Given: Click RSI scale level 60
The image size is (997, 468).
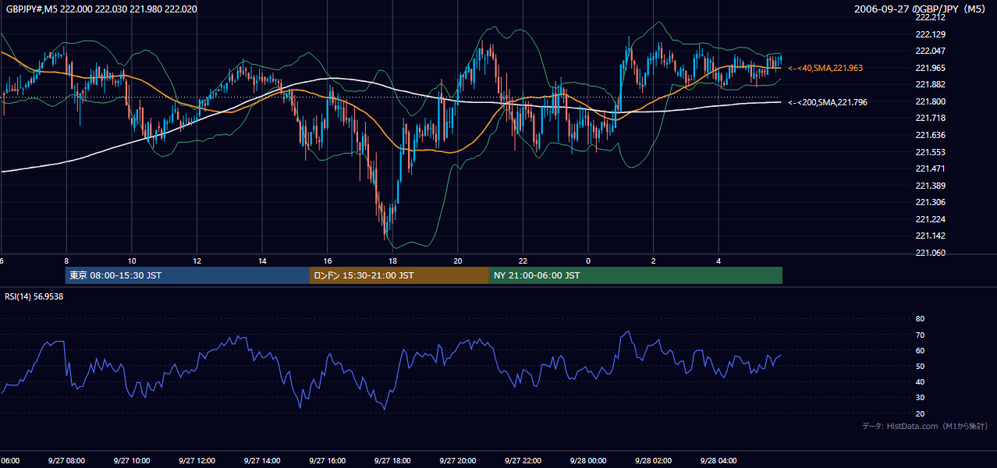Looking at the screenshot, I should coord(920,350).
